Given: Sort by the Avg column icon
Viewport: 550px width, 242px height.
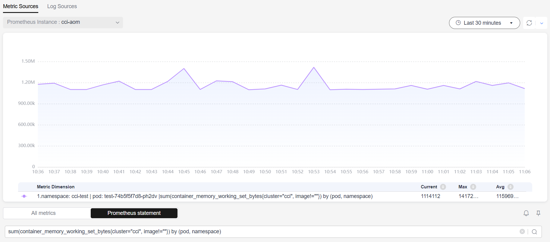Looking at the screenshot, I should pyautogui.click(x=510, y=187).
